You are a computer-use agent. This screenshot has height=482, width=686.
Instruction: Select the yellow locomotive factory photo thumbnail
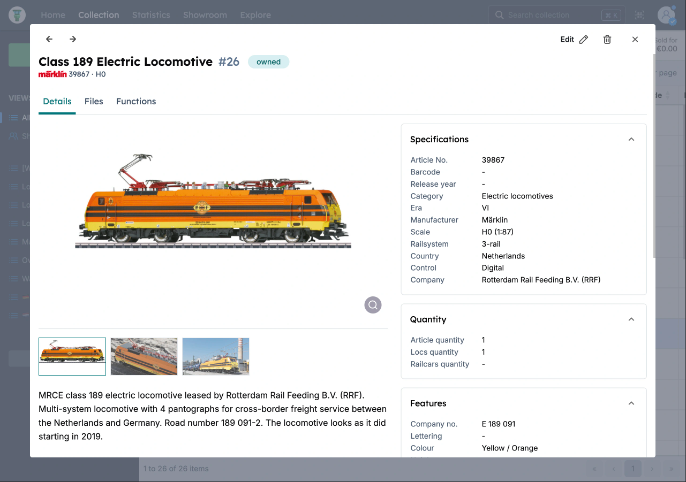215,356
